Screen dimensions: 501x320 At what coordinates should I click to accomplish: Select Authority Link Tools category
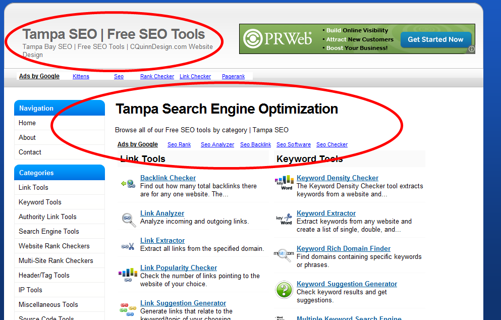(x=47, y=217)
